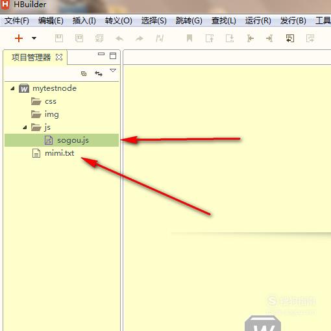Select the css folder
The image size is (331, 331).
click(51, 101)
